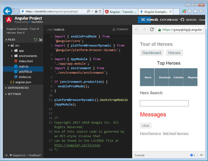
Task: Click the IE home icon
Action: point(190,11)
